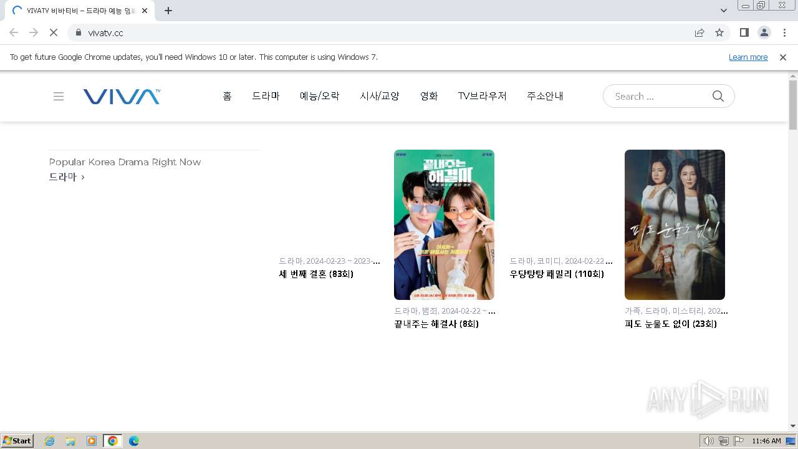This screenshot has width=798, height=449.
Task: Click the page vertical scrollbar thumb
Action: [x=793, y=105]
